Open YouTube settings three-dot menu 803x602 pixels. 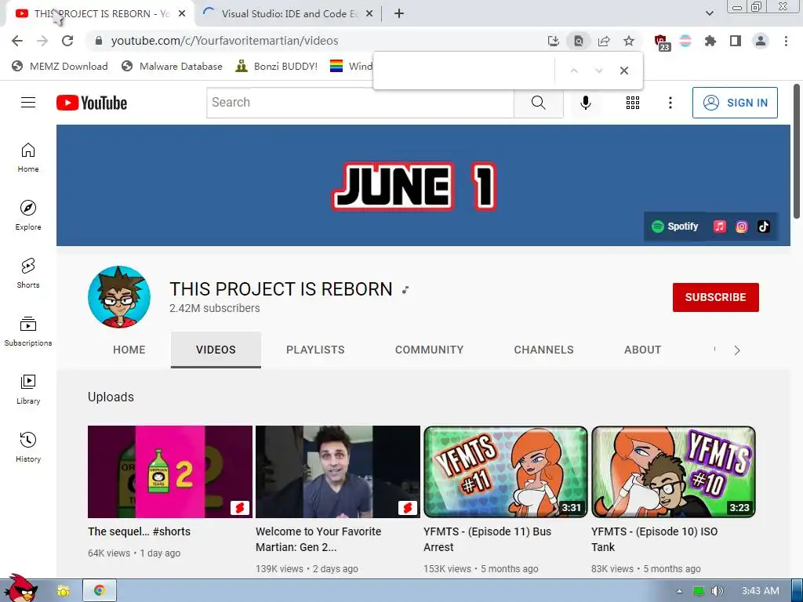pyautogui.click(x=670, y=103)
